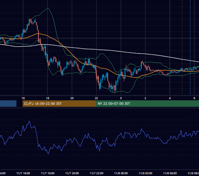
Task: Click the 11/7 22:00 date label
Action: tap(97, 173)
